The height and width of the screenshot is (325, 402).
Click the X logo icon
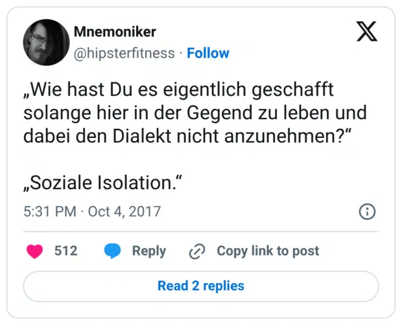[367, 32]
